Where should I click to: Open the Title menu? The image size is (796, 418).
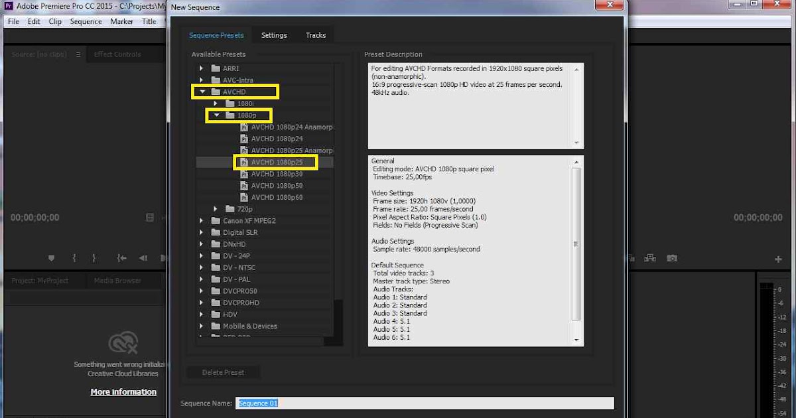(x=149, y=21)
